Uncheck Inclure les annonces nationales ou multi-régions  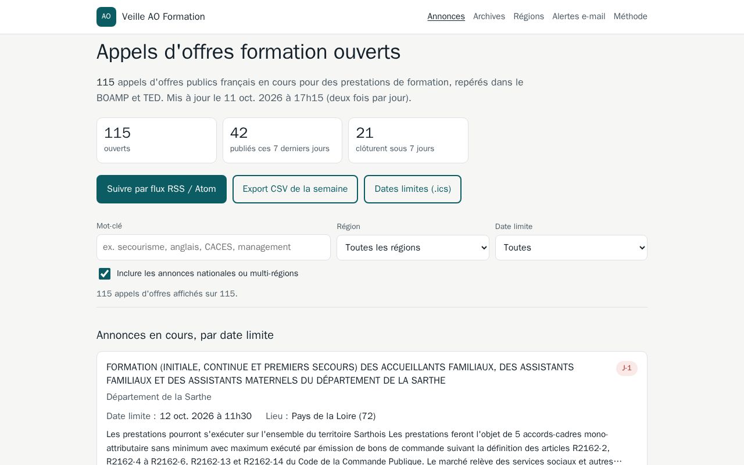point(105,274)
